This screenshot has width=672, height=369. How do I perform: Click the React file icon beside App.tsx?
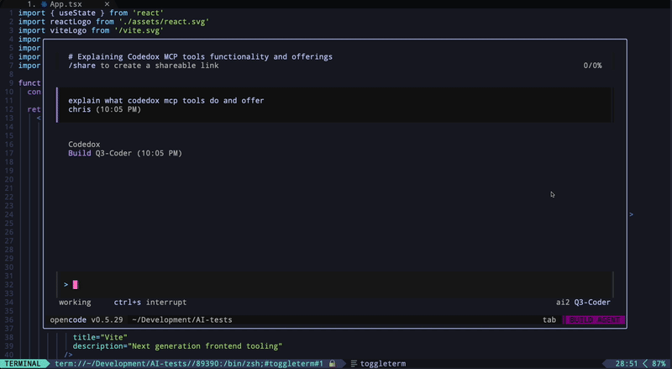tap(45, 4)
